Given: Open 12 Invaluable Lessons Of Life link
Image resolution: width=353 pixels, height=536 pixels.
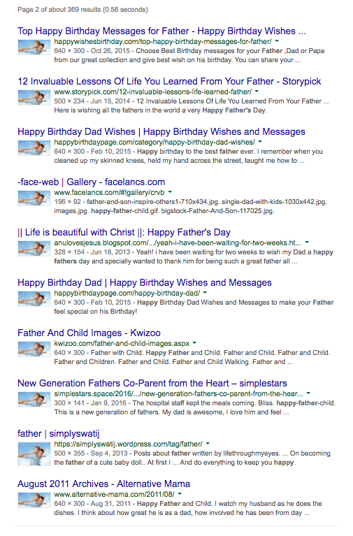Looking at the screenshot, I should pyautogui.click(x=169, y=81).
